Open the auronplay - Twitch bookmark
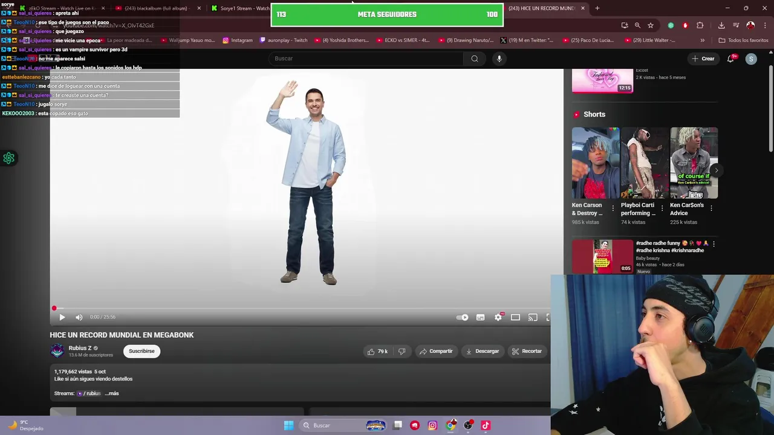 [284, 40]
